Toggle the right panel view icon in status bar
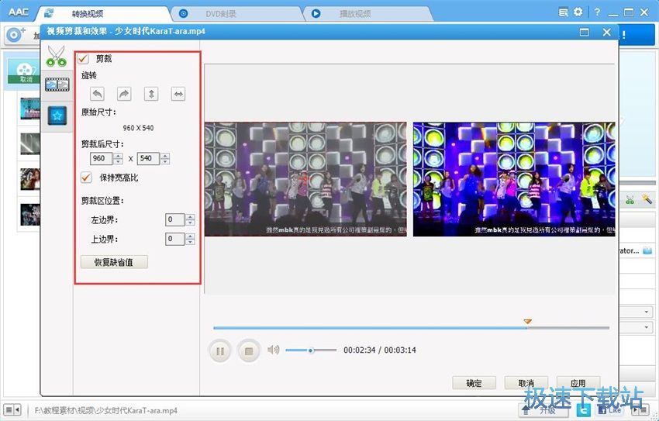 point(640,409)
